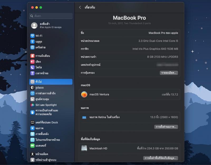The width and height of the screenshot is (211, 165).
Task: Open the Appearance (รูปแบบ) icon
Action: pos(32,88)
